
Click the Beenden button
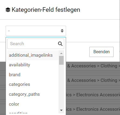[x=101, y=52]
